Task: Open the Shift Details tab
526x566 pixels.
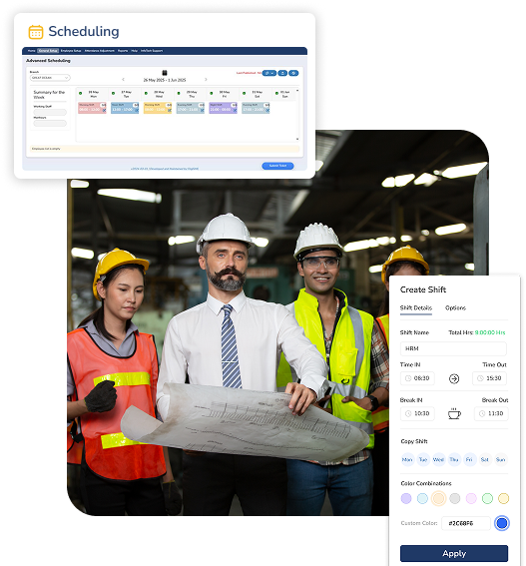Action: pos(416,307)
